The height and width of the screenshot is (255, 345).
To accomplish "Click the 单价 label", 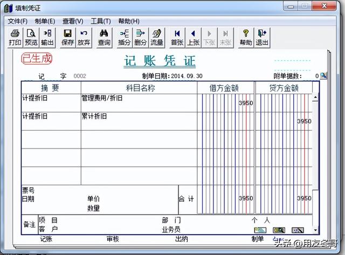I will (x=93, y=199).
